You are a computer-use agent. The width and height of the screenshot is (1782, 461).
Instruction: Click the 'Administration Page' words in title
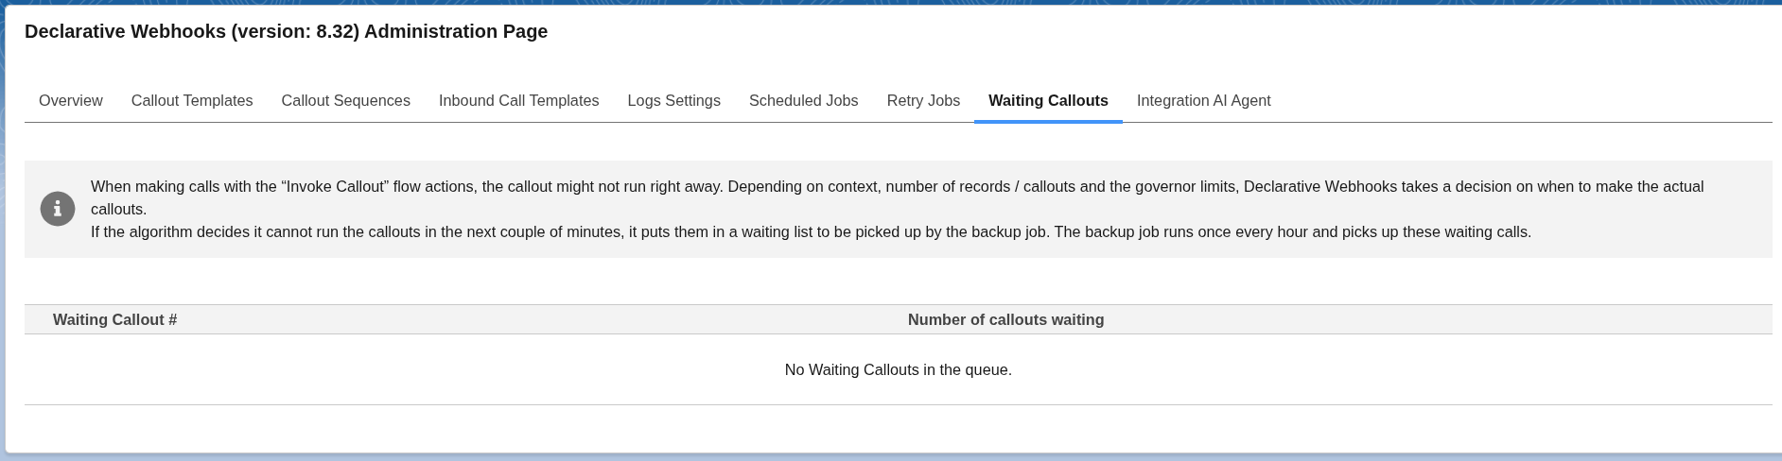tap(456, 32)
